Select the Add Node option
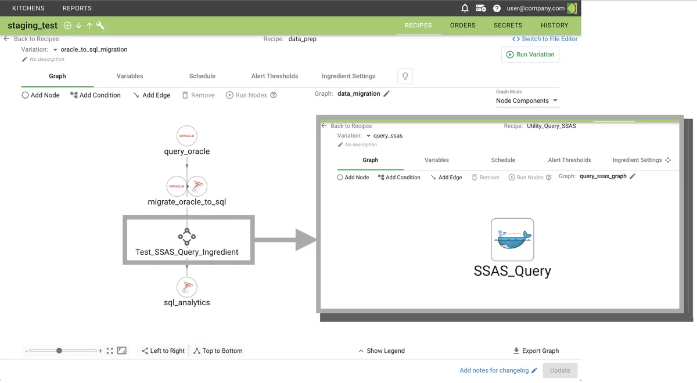 tap(41, 95)
